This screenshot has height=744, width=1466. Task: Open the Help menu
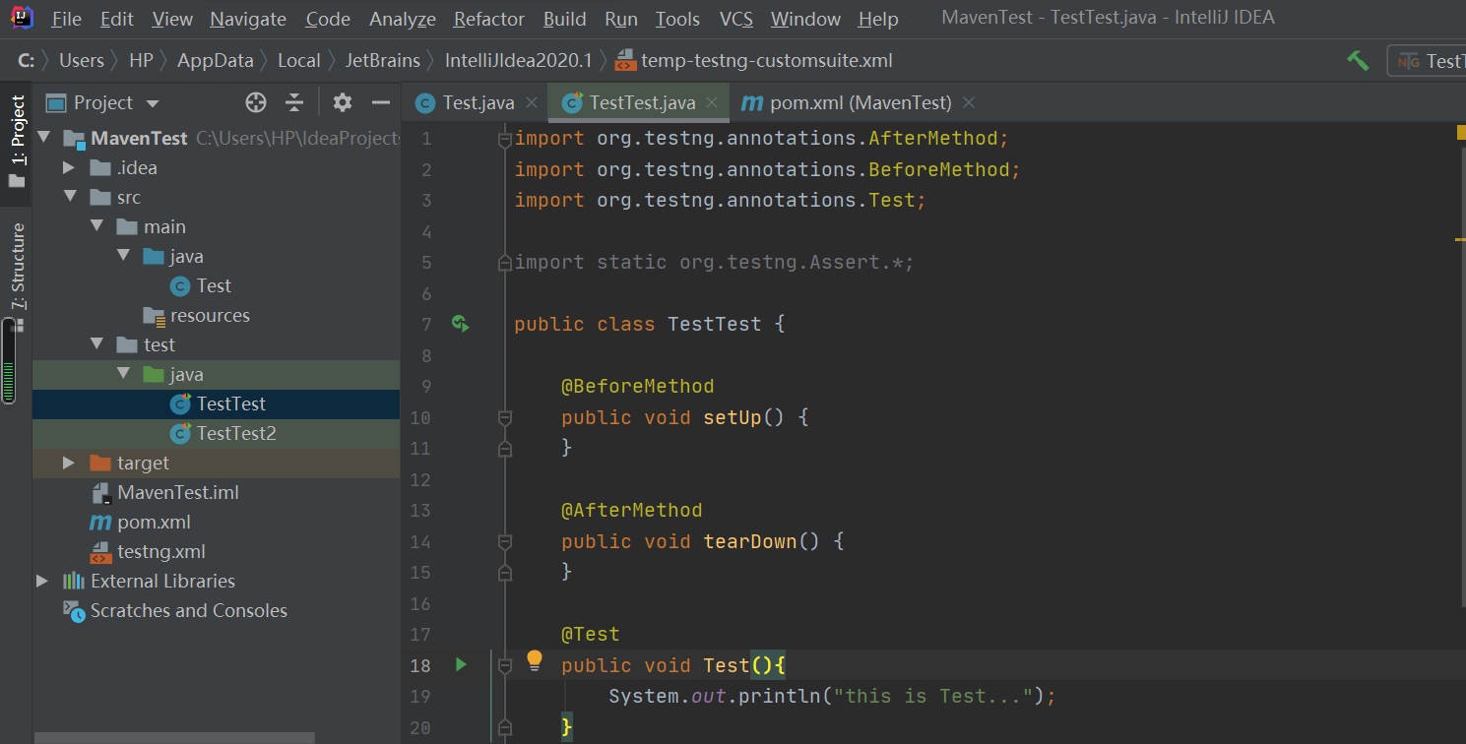point(878,19)
